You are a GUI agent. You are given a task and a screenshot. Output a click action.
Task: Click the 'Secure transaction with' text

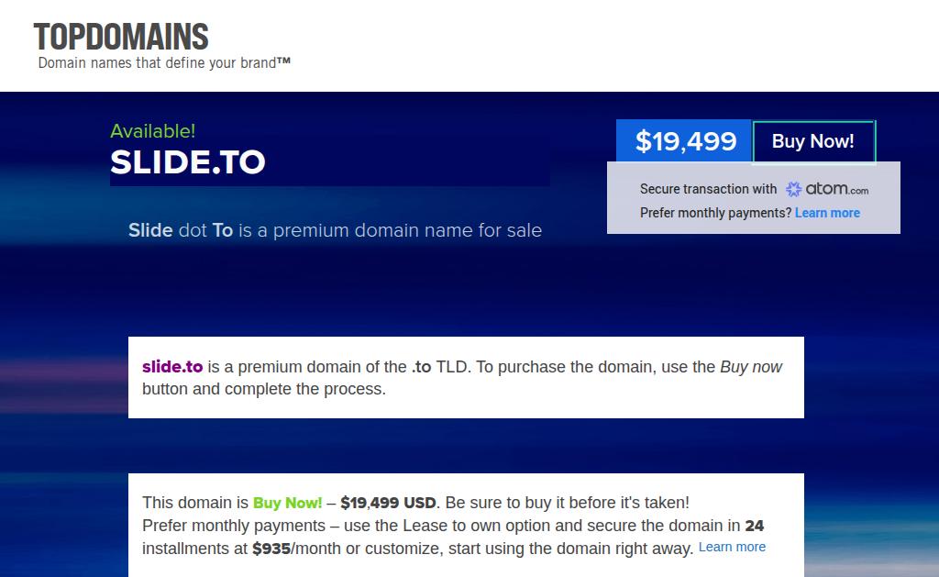coord(708,189)
